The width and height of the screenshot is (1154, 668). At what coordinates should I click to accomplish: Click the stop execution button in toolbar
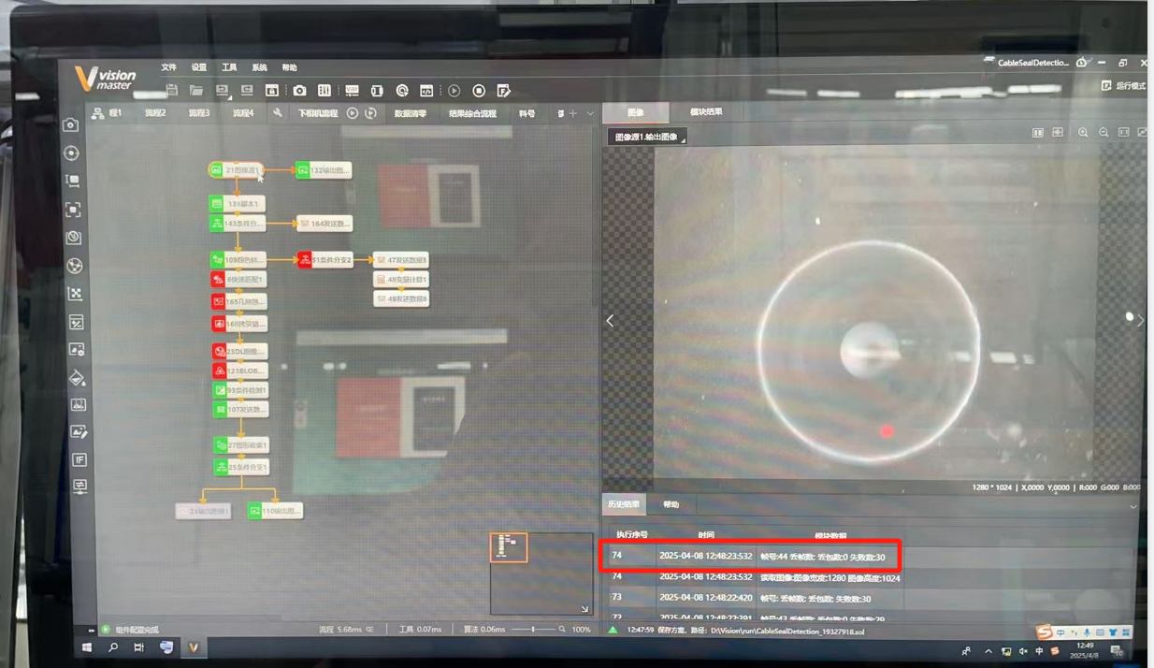(479, 91)
